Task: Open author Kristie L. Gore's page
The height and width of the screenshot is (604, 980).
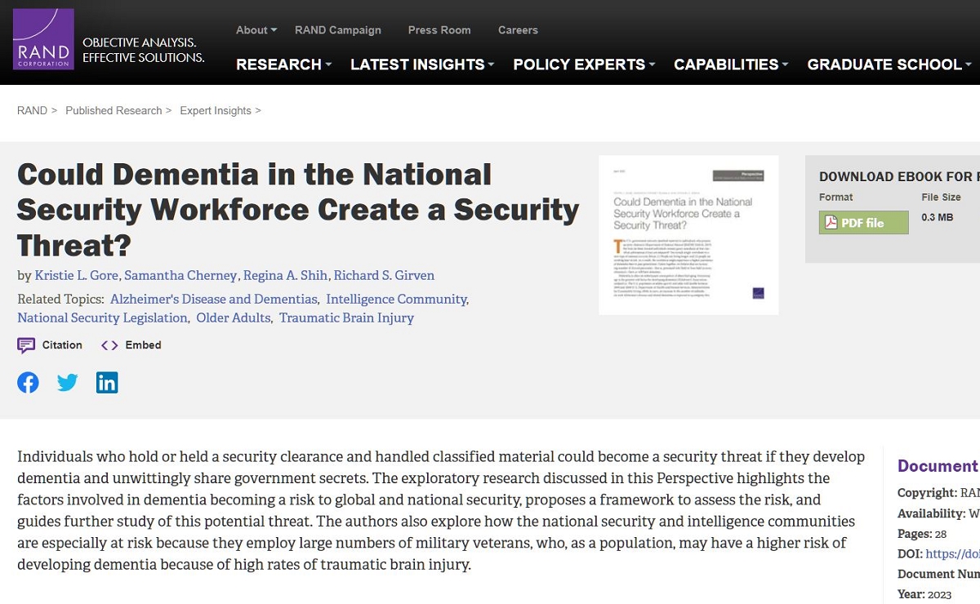Action: click(78, 275)
